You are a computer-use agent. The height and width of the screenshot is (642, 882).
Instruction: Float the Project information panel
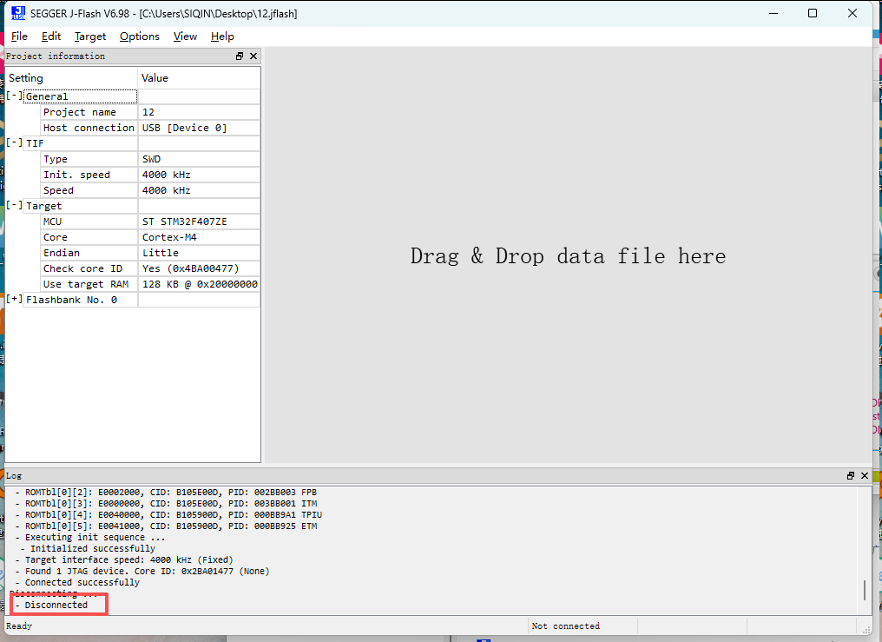point(240,56)
